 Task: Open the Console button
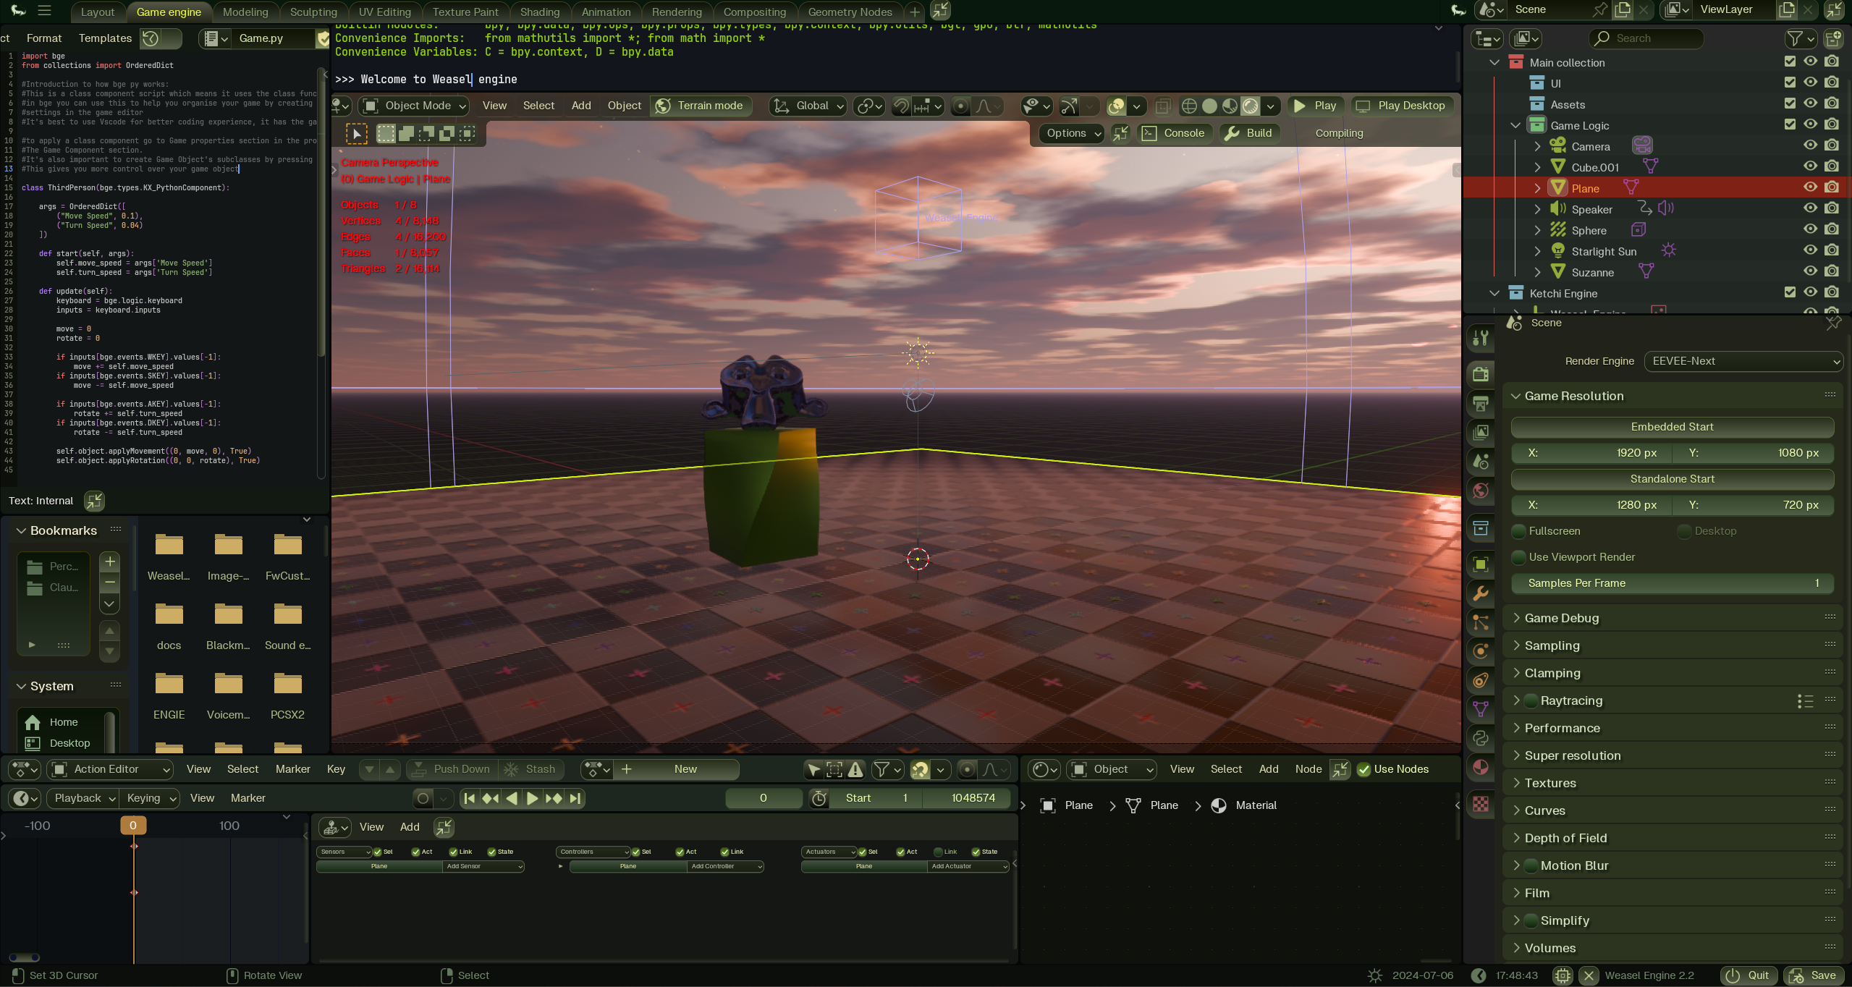point(1175,133)
